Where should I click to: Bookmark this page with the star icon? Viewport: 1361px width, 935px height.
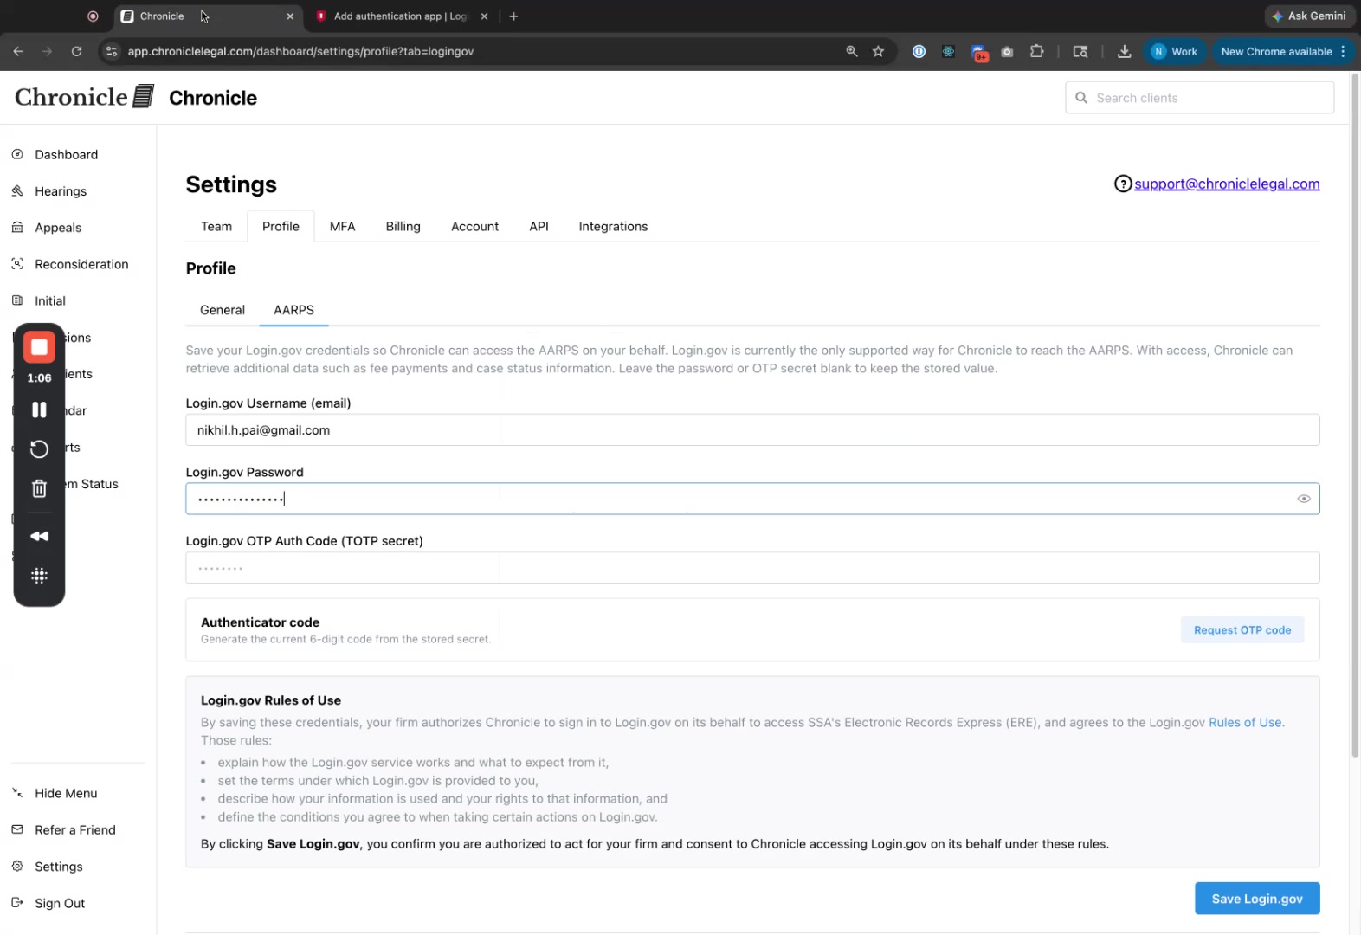[x=878, y=51]
